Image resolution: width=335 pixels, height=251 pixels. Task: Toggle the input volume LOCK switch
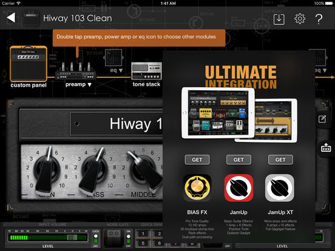(96, 238)
